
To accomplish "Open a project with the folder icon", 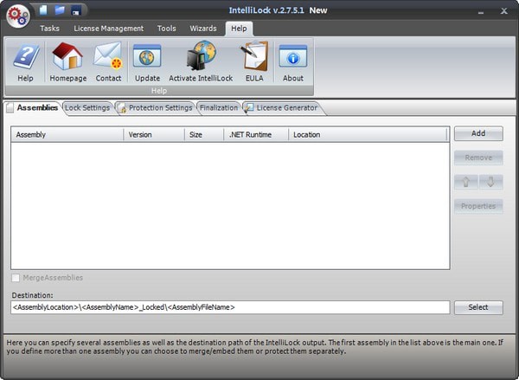I will (x=60, y=10).
